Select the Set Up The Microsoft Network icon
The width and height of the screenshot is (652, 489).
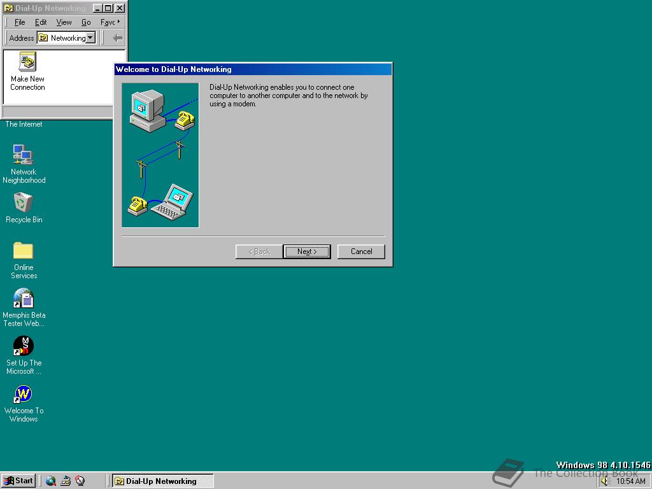(24, 355)
